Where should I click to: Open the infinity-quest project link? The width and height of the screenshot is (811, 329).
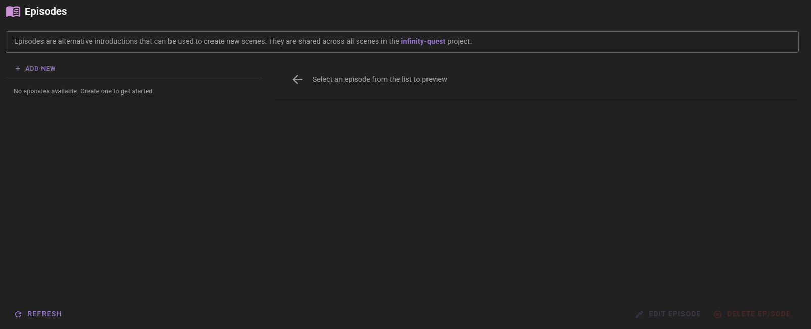[x=423, y=41]
